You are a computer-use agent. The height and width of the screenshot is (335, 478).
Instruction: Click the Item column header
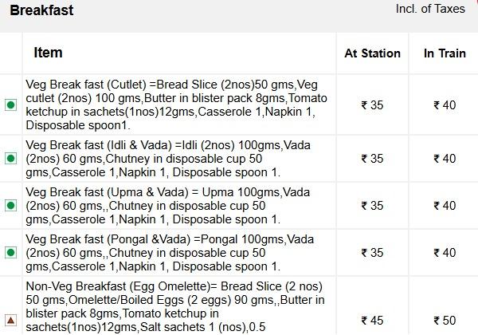(x=48, y=53)
